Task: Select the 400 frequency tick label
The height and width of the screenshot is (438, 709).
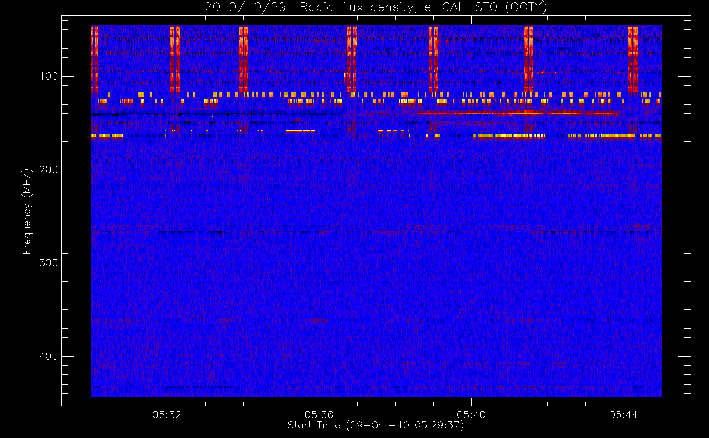Action: tap(48, 356)
